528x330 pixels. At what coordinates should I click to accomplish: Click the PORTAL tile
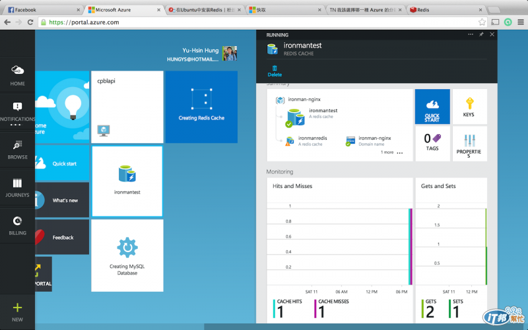[x=44, y=274]
